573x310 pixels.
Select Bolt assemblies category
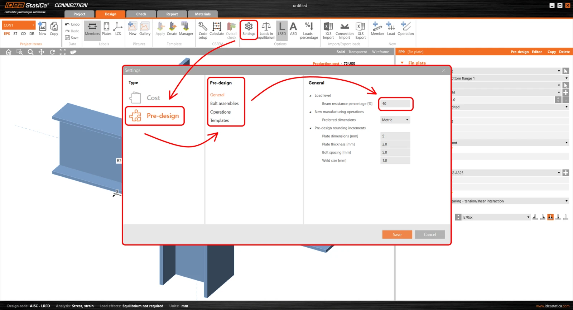point(224,104)
